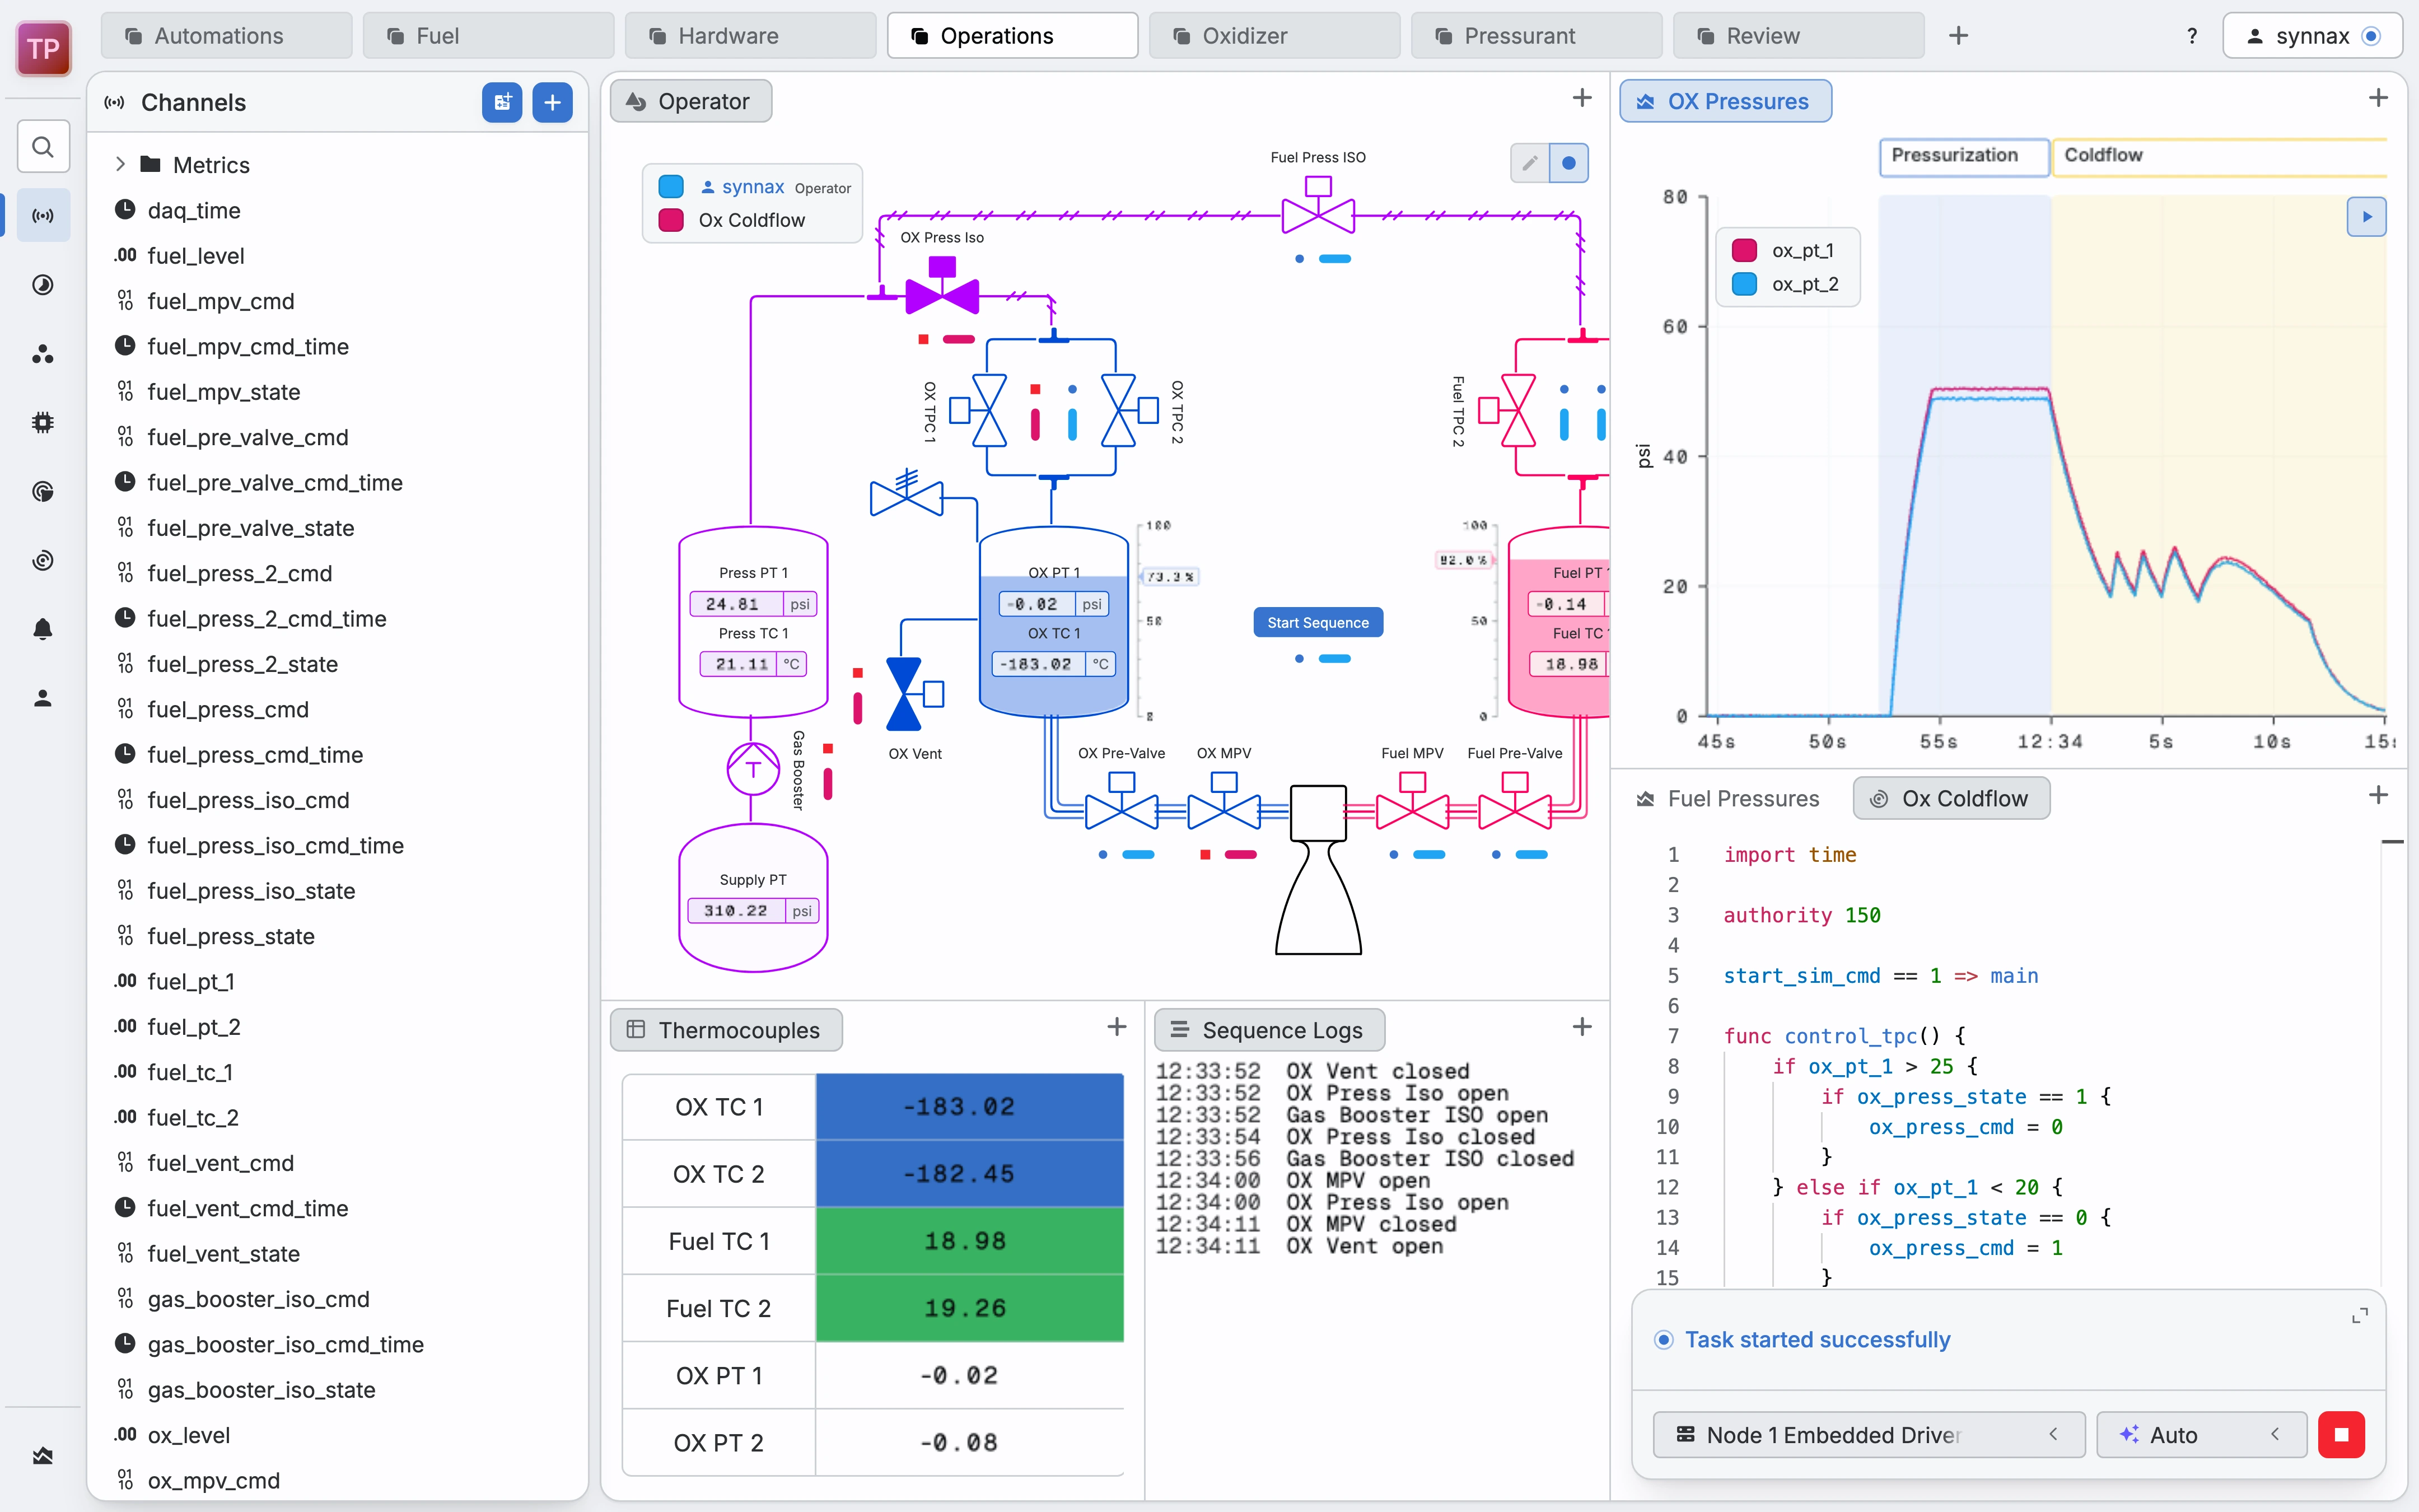Open the Hardware devices chip icon
The image size is (2419, 1512).
tap(43, 423)
